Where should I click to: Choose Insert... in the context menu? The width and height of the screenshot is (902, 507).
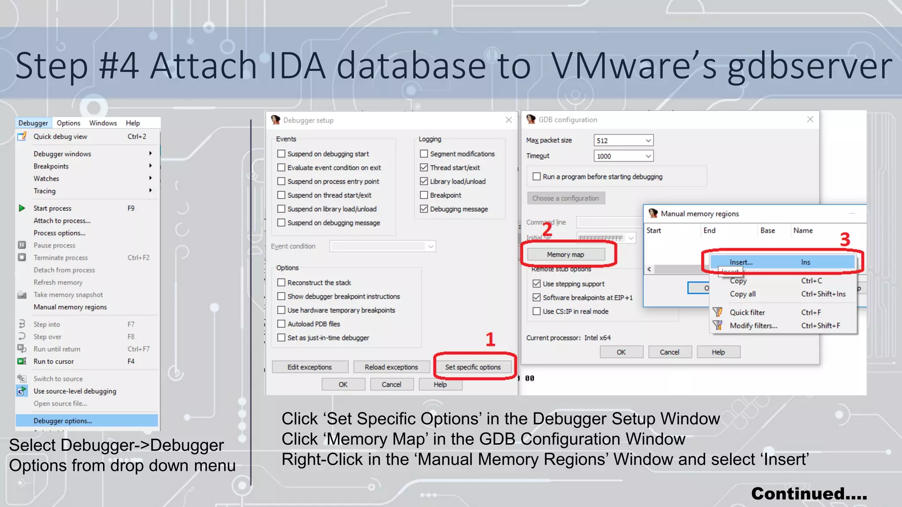click(x=783, y=262)
